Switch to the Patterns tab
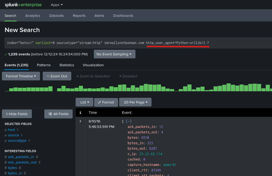The width and height of the screenshot is (272, 176). tap(44, 65)
